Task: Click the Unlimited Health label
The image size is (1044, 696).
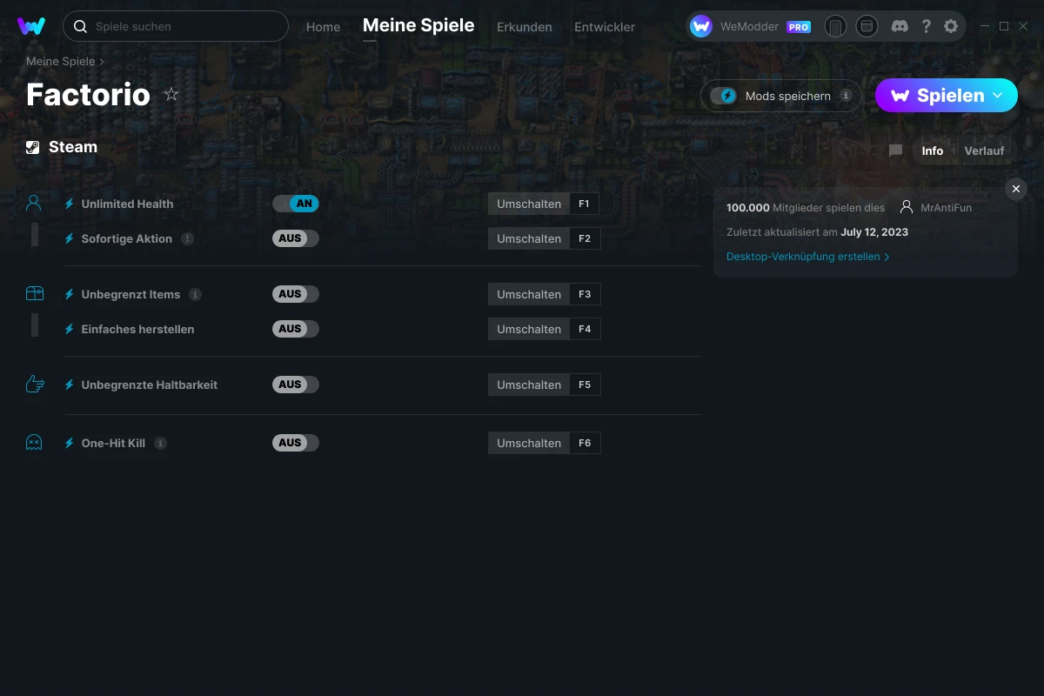Action: tap(127, 204)
